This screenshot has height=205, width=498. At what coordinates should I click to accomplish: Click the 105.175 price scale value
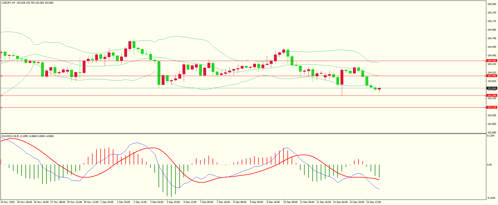point(492,21)
